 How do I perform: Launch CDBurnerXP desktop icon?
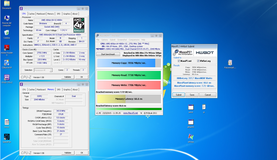7,64
